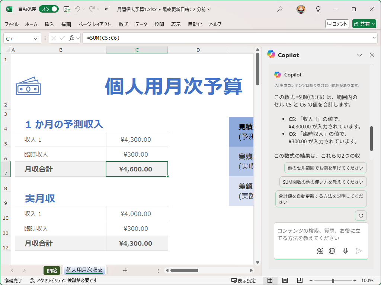Image resolution: width=381 pixels, height=285 pixels.
Task: Switch to Page Layout view in status bar
Action: coord(284,281)
